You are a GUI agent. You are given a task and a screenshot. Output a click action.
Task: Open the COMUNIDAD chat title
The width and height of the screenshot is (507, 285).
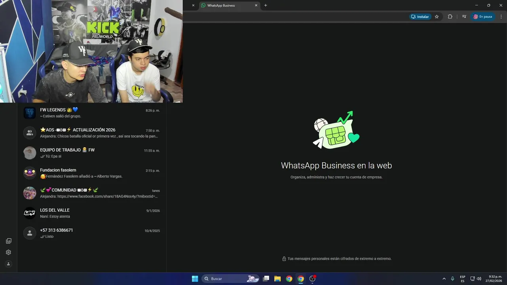coord(69,190)
